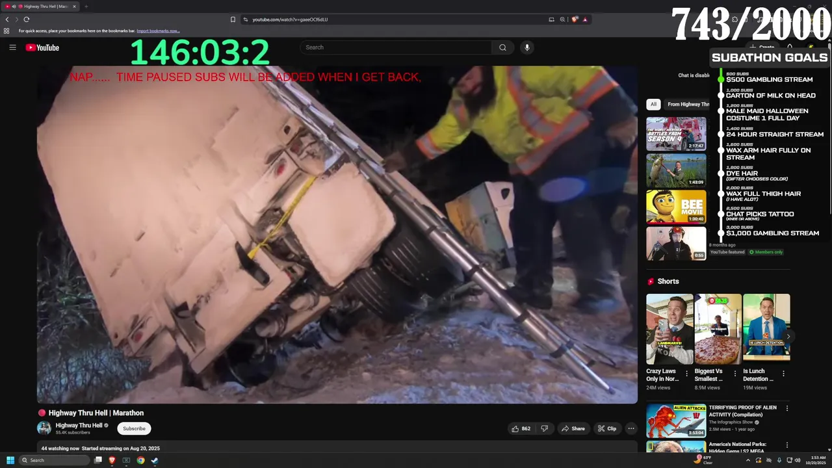Click Import bookmarks now link
Viewport: 832px width, 468px height.
[x=157, y=31]
